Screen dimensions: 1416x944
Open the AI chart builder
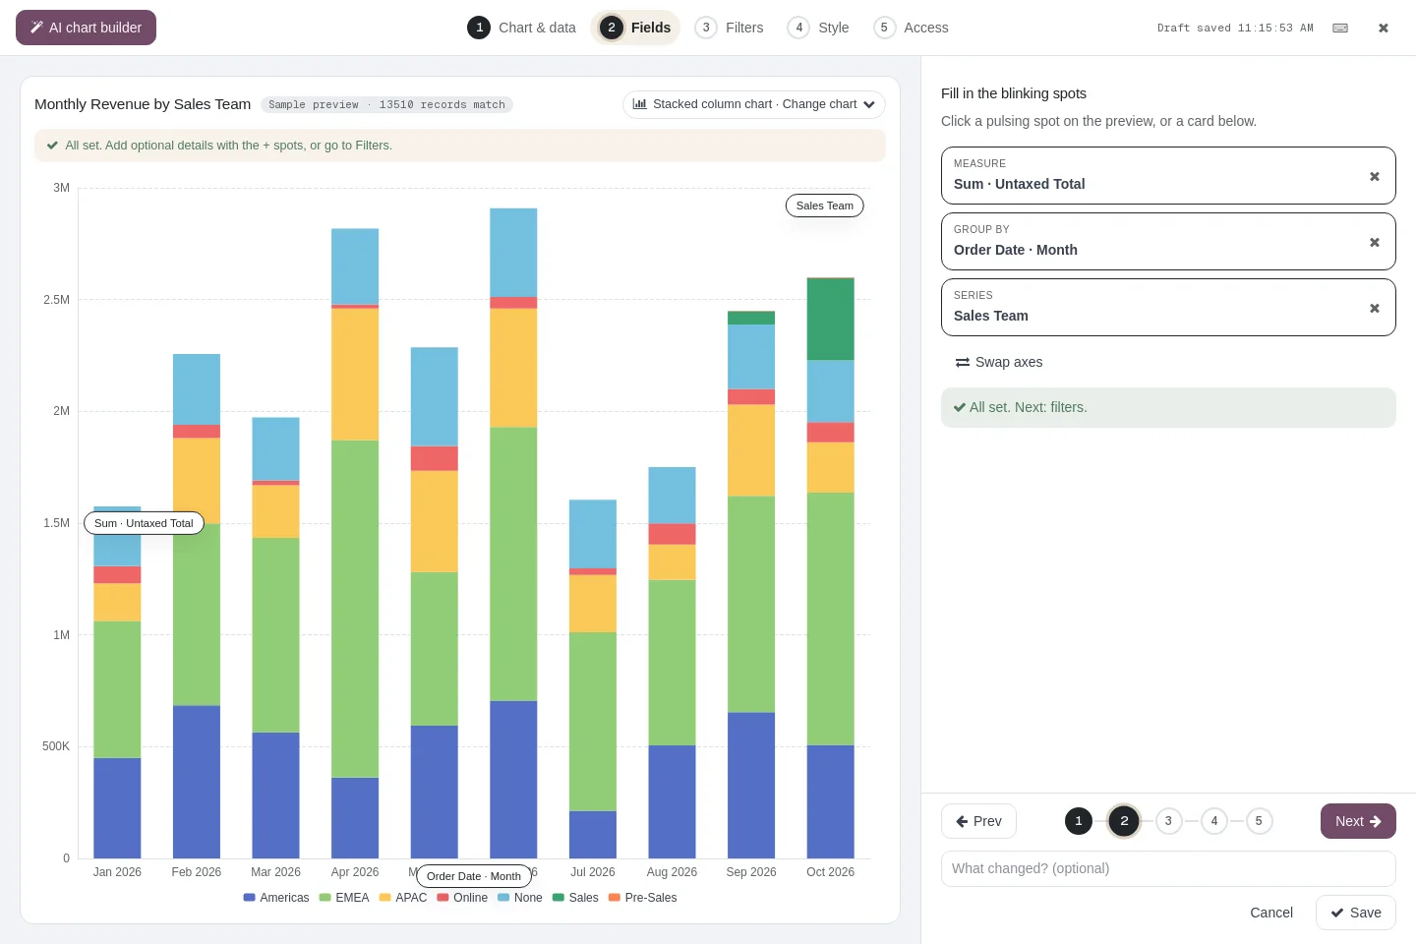point(86,28)
